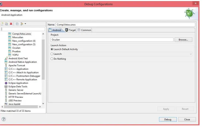Select the Do Nothing radio button
Image resolution: width=202 pixels, height=127 pixels.
point(52,59)
